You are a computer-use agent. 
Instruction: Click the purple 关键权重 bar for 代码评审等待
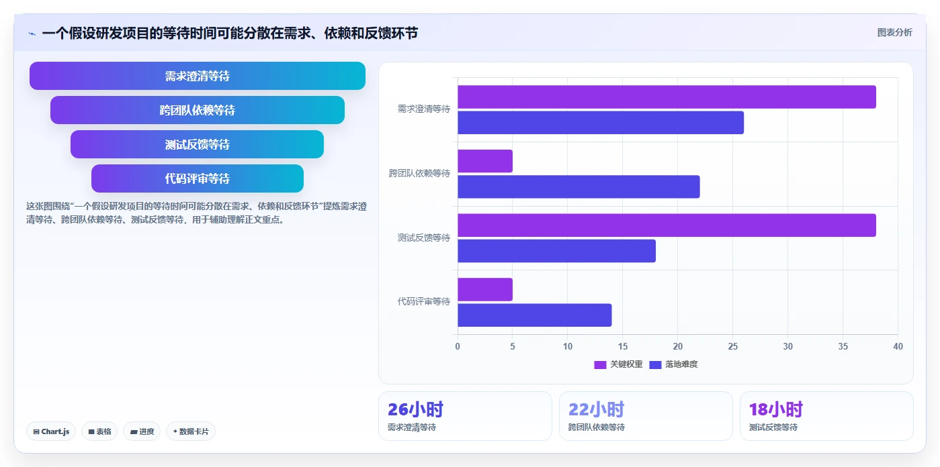tap(485, 289)
